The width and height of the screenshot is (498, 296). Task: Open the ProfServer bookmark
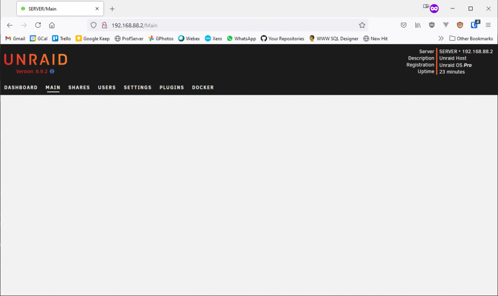point(129,39)
